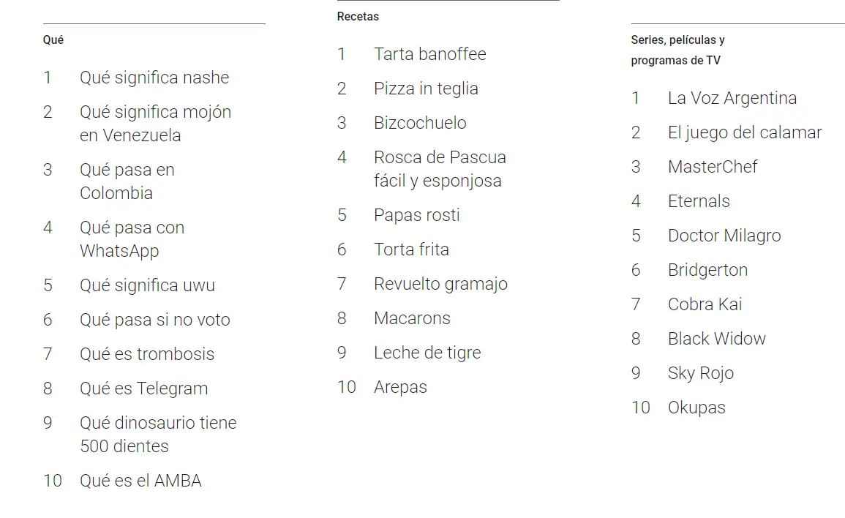Click 'El juego del calamar' entry
This screenshot has width=845, height=518.
745,132
